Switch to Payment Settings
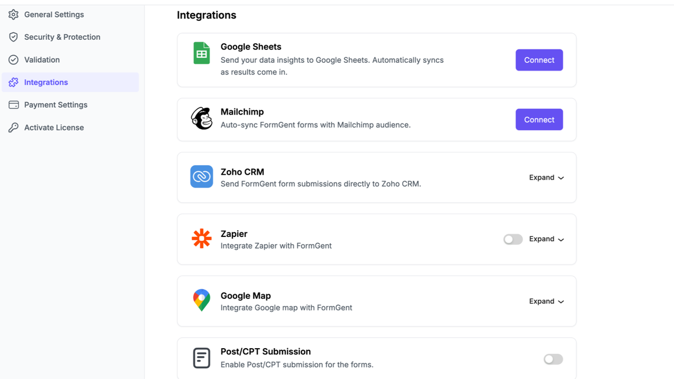674x379 pixels. click(x=55, y=104)
